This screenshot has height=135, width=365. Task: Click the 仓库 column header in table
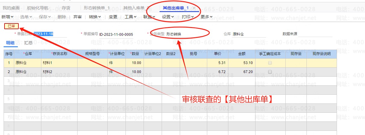(27, 54)
